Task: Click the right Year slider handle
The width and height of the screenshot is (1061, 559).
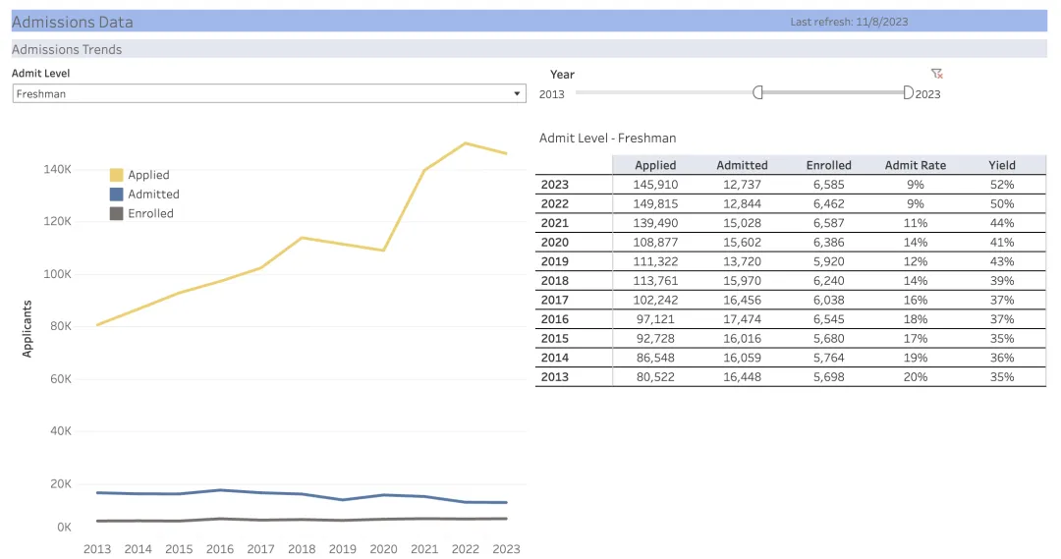Action: [x=909, y=92]
